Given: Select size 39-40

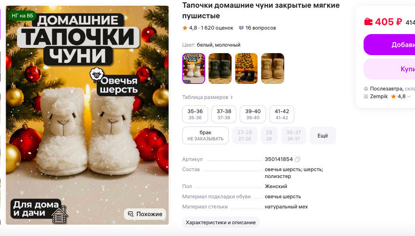Looking at the screenshot, I should 253,114.
